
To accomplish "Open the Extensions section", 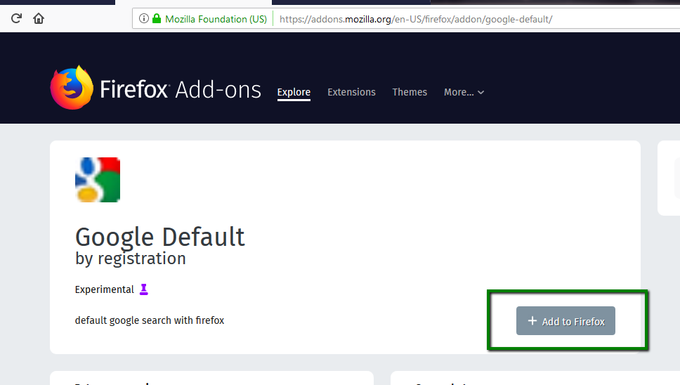I will pyautogui.click(x=351, y=92).
